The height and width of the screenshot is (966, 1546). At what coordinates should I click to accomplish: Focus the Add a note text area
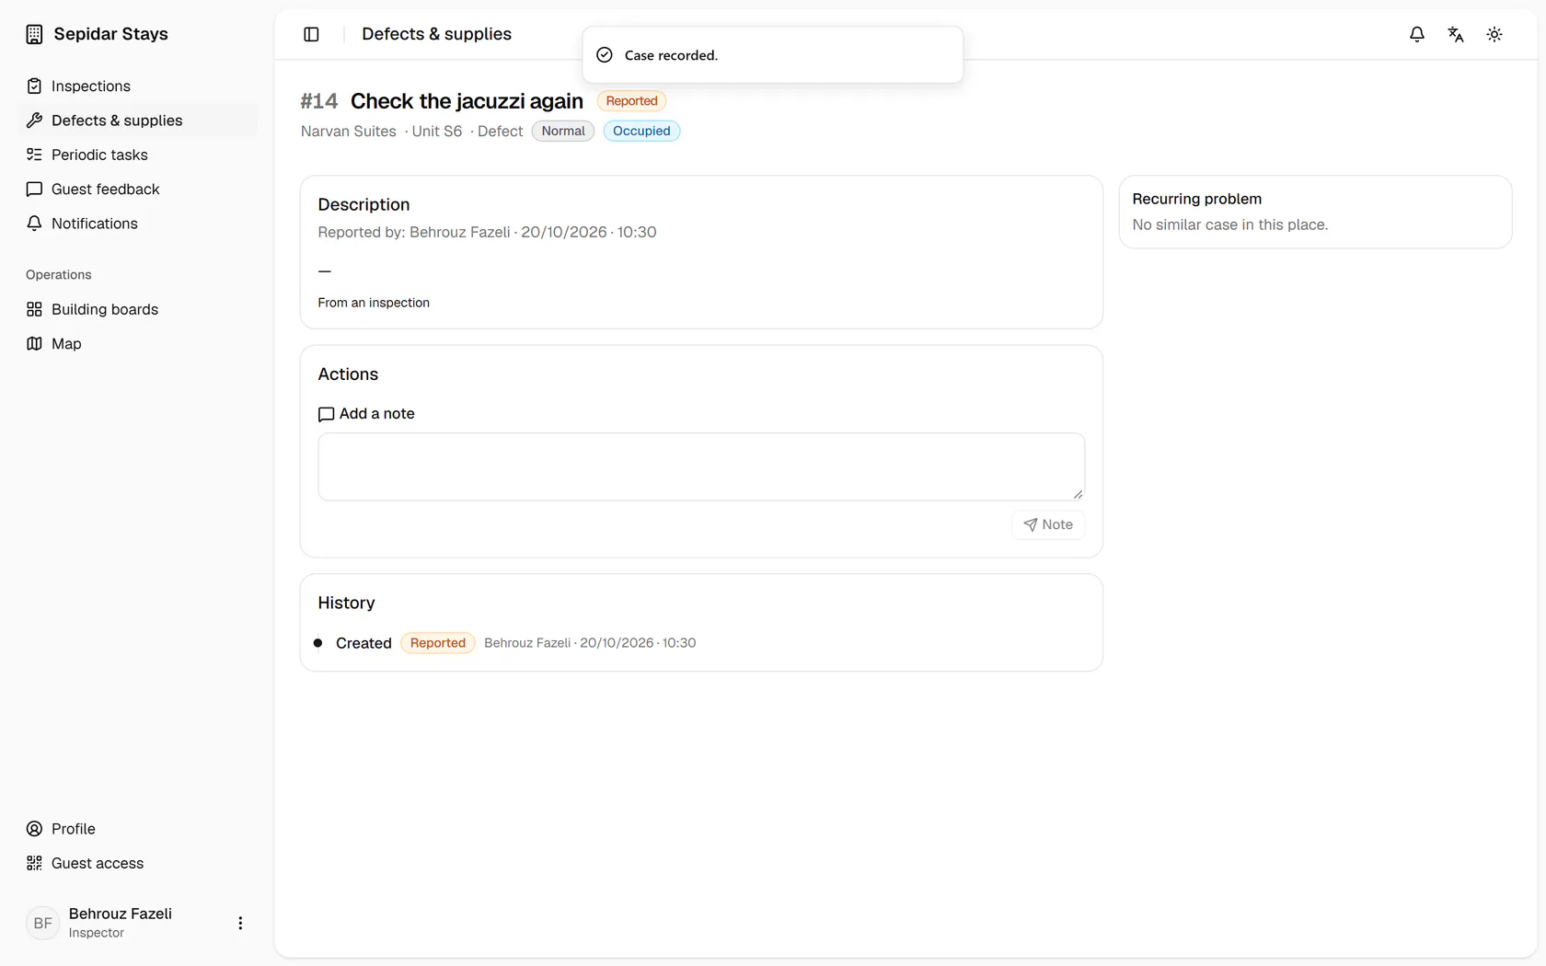coord(701,467)
